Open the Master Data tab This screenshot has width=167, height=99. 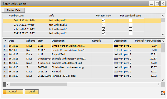point(14,10)
